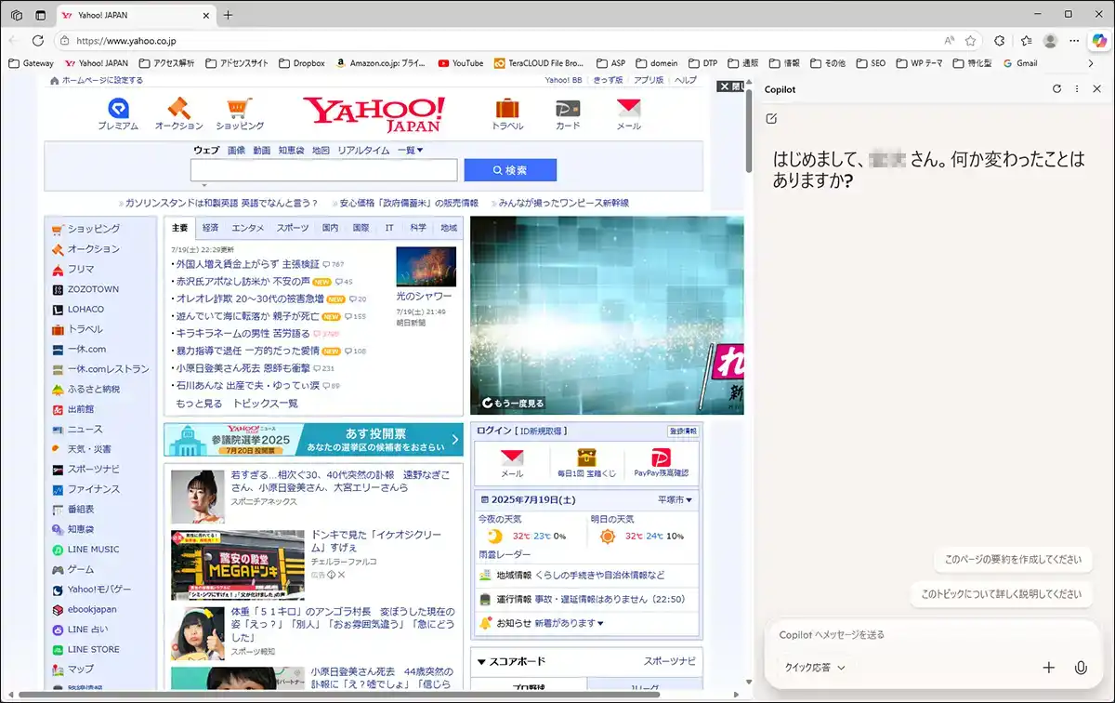Open 光のシャワー news thumbnail

coord(426,267)
